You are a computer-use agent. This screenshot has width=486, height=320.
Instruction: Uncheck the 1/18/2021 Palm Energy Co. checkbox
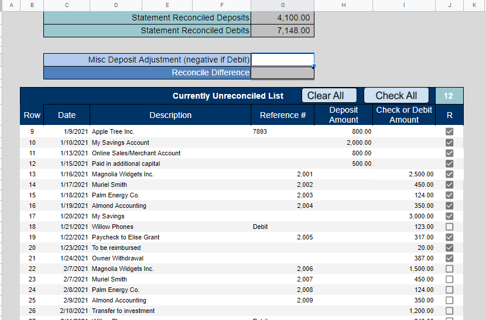[x=449, y=195]
